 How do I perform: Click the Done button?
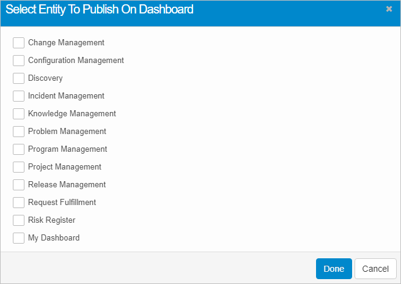pos(334,269)
